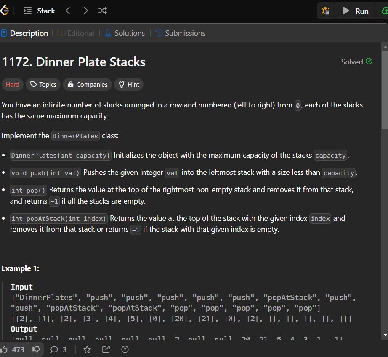Go to previous problem arrow
The height and width of the screenshot is (357, 388).
coord(68,11)
